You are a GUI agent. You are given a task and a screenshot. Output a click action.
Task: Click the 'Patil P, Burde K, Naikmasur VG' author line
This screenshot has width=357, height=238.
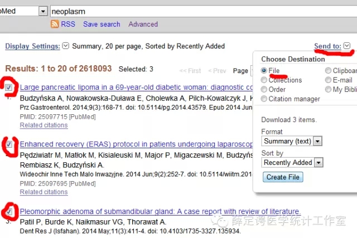coord(93,222)
